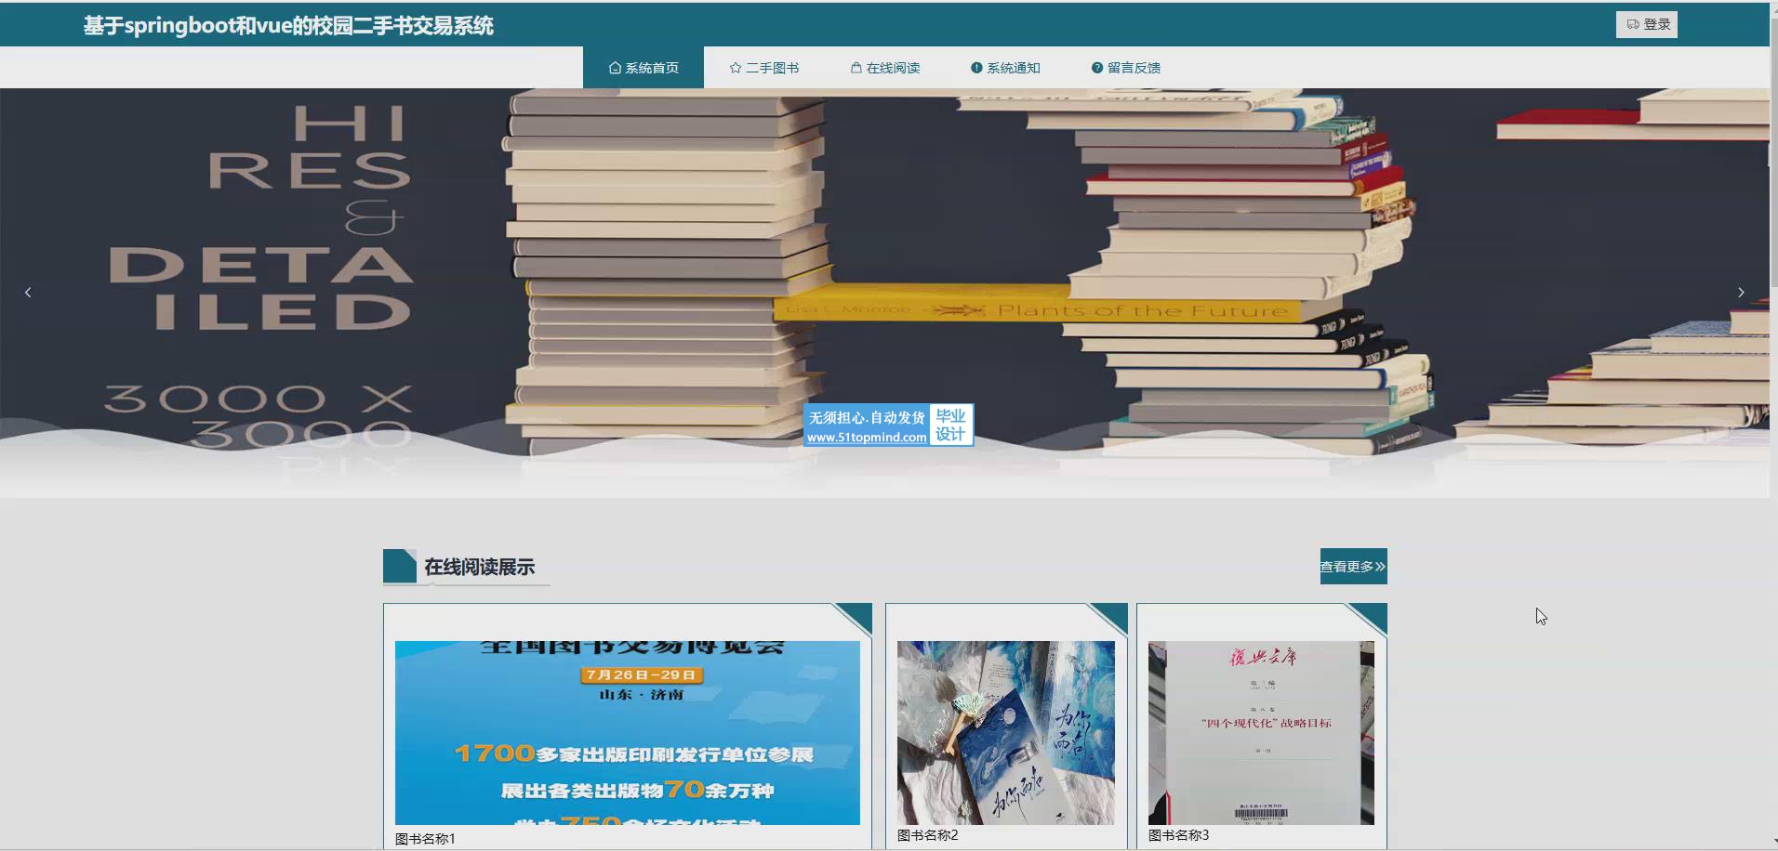Click the vertical page scrollbar
Screen dimensions: 1778x851
tap(1773, 372)
